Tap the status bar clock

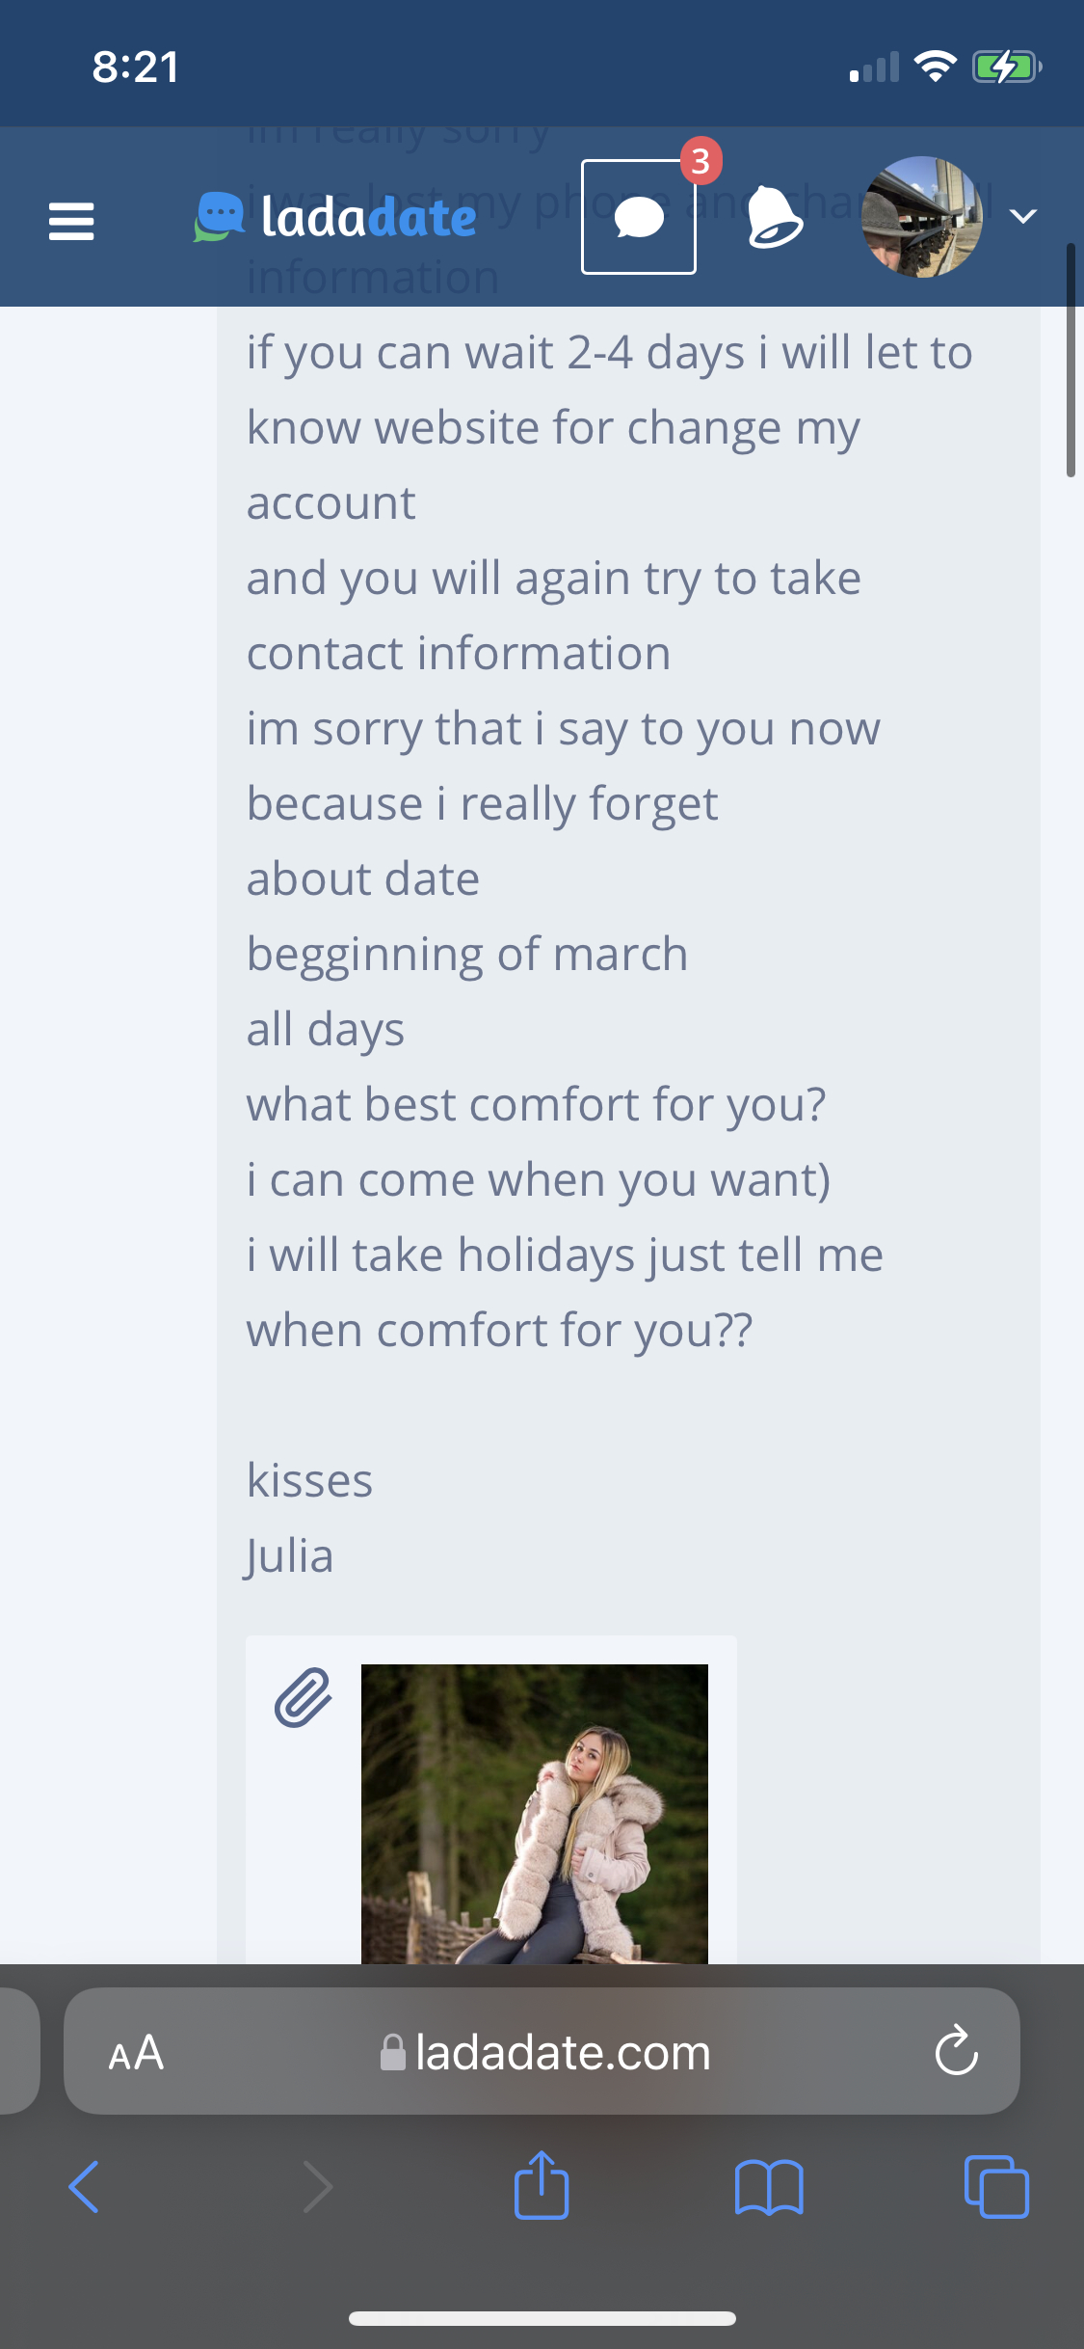136,67
